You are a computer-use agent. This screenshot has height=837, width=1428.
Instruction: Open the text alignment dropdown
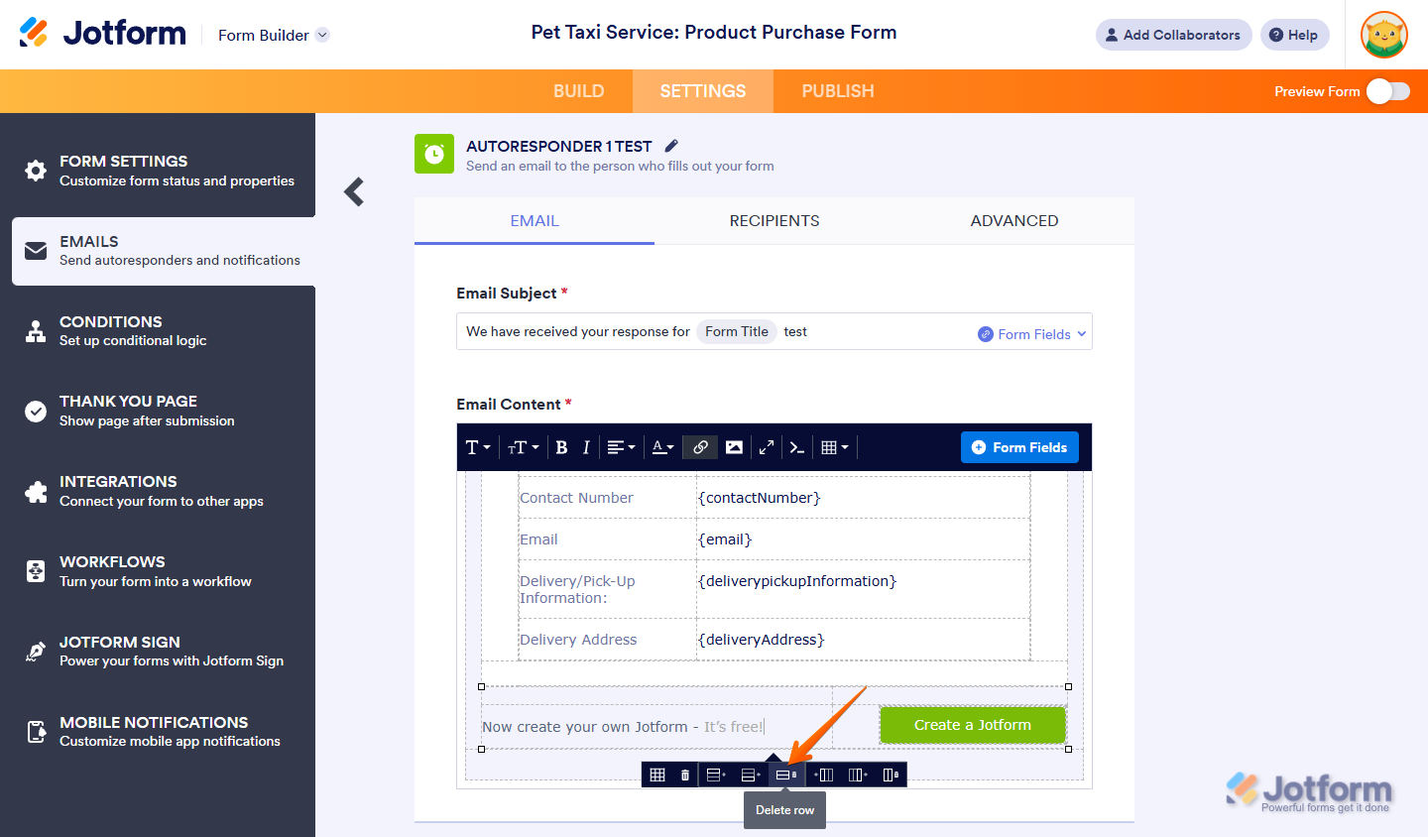click(x=621, y=447)
